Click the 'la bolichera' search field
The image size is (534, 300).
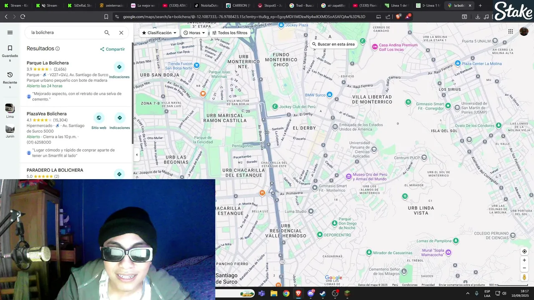(x=65, y=32)
